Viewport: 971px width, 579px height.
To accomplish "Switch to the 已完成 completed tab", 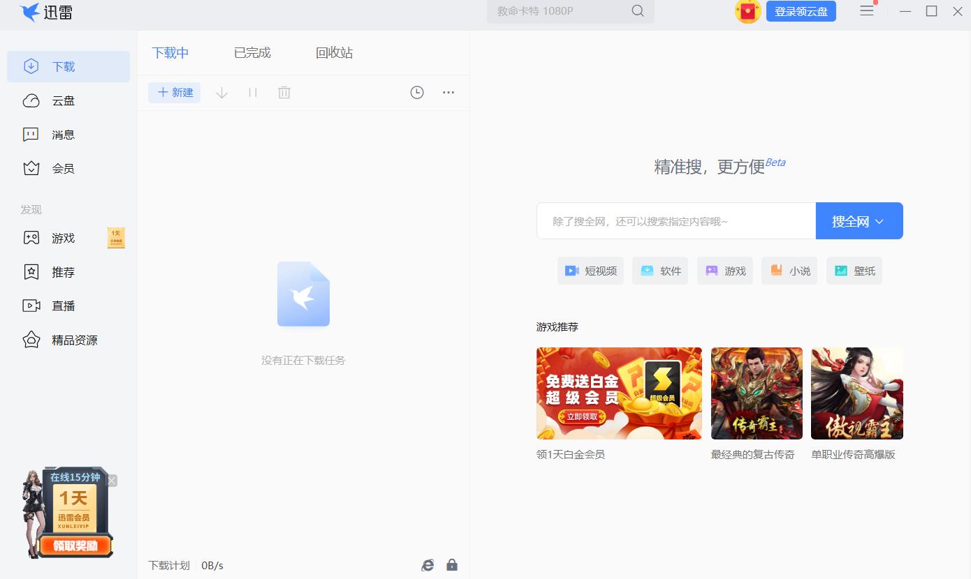I will [x=251, y=52].
